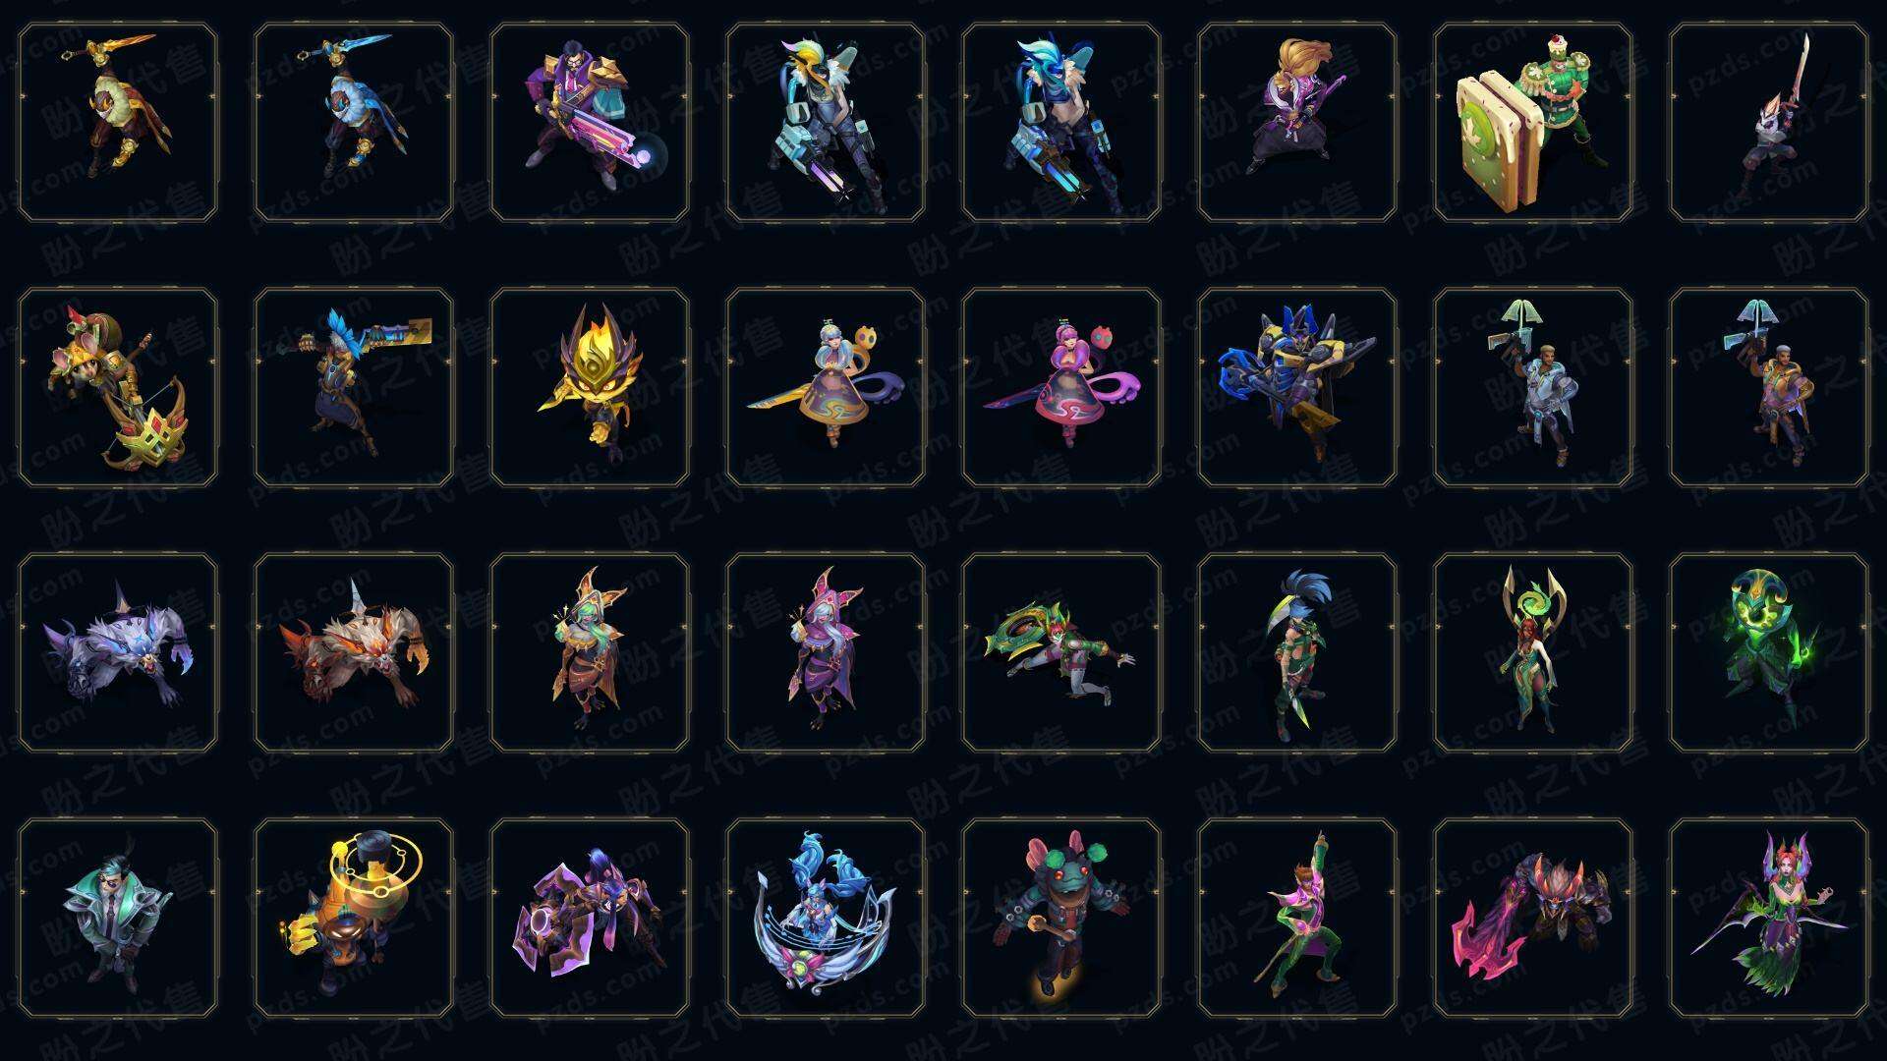Select the pink-haired doll with pink ribbon
This screenshot has width=1887, height=1061.
(1061, 387)
